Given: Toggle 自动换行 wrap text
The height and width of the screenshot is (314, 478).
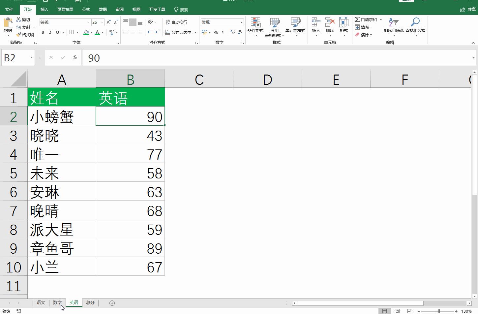Looking at the screenshot, I should 177,22.
